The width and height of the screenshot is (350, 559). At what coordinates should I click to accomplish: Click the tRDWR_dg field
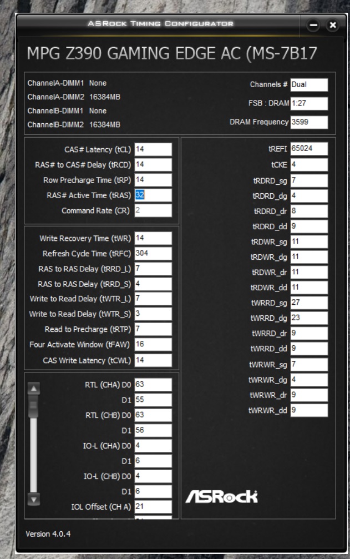(x=309, y=258)
